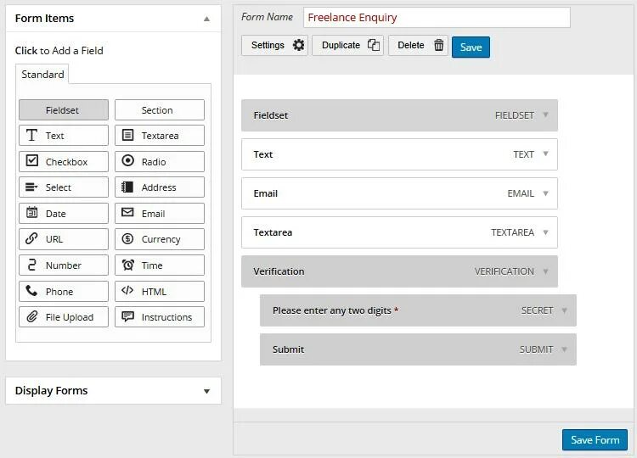Delete the form using trash button
Viewport: 637px width, 458px height.
[418, 45]
